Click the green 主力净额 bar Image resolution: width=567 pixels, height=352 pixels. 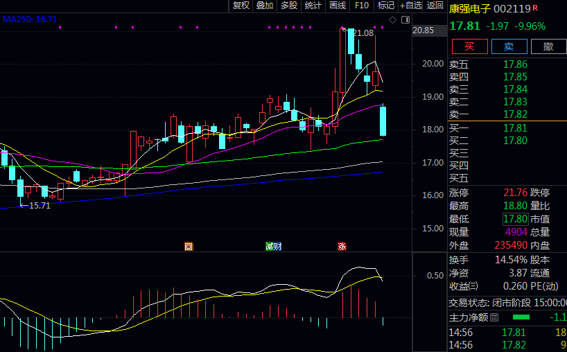521,317
